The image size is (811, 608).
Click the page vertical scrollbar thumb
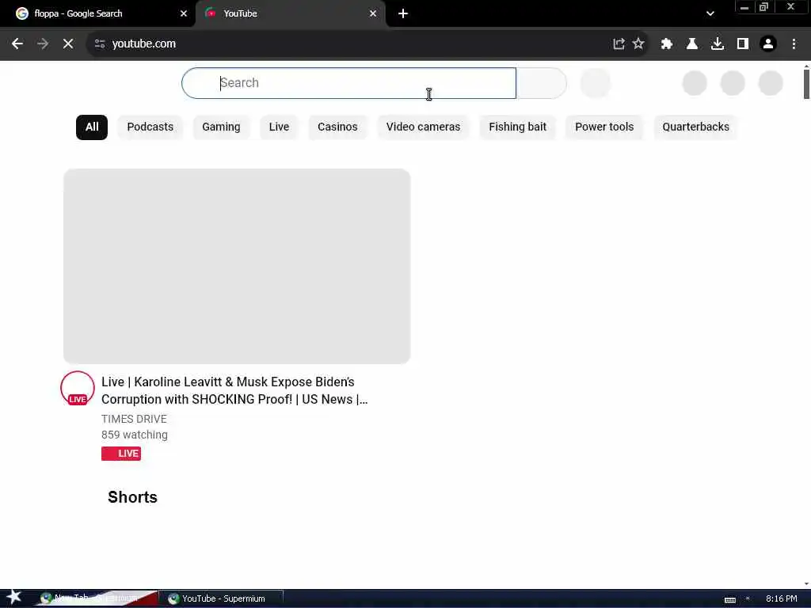tap(806, 82)
